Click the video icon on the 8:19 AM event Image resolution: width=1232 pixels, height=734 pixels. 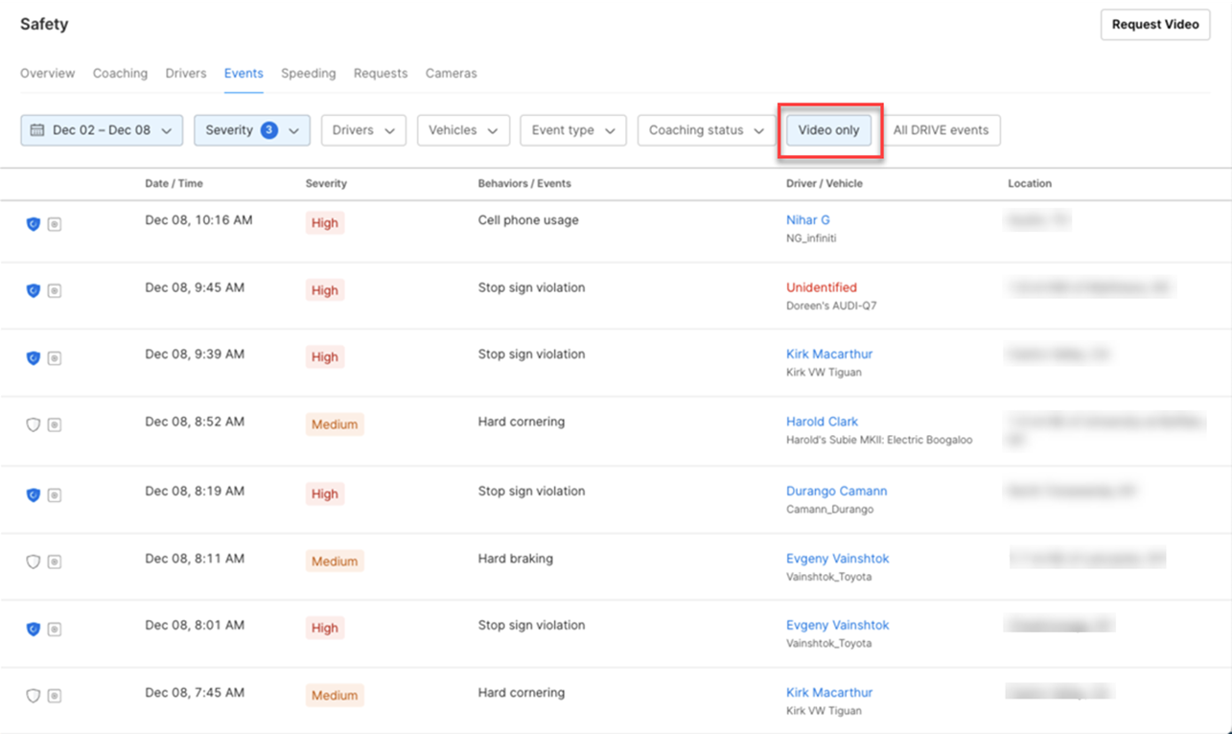(55, 494)
